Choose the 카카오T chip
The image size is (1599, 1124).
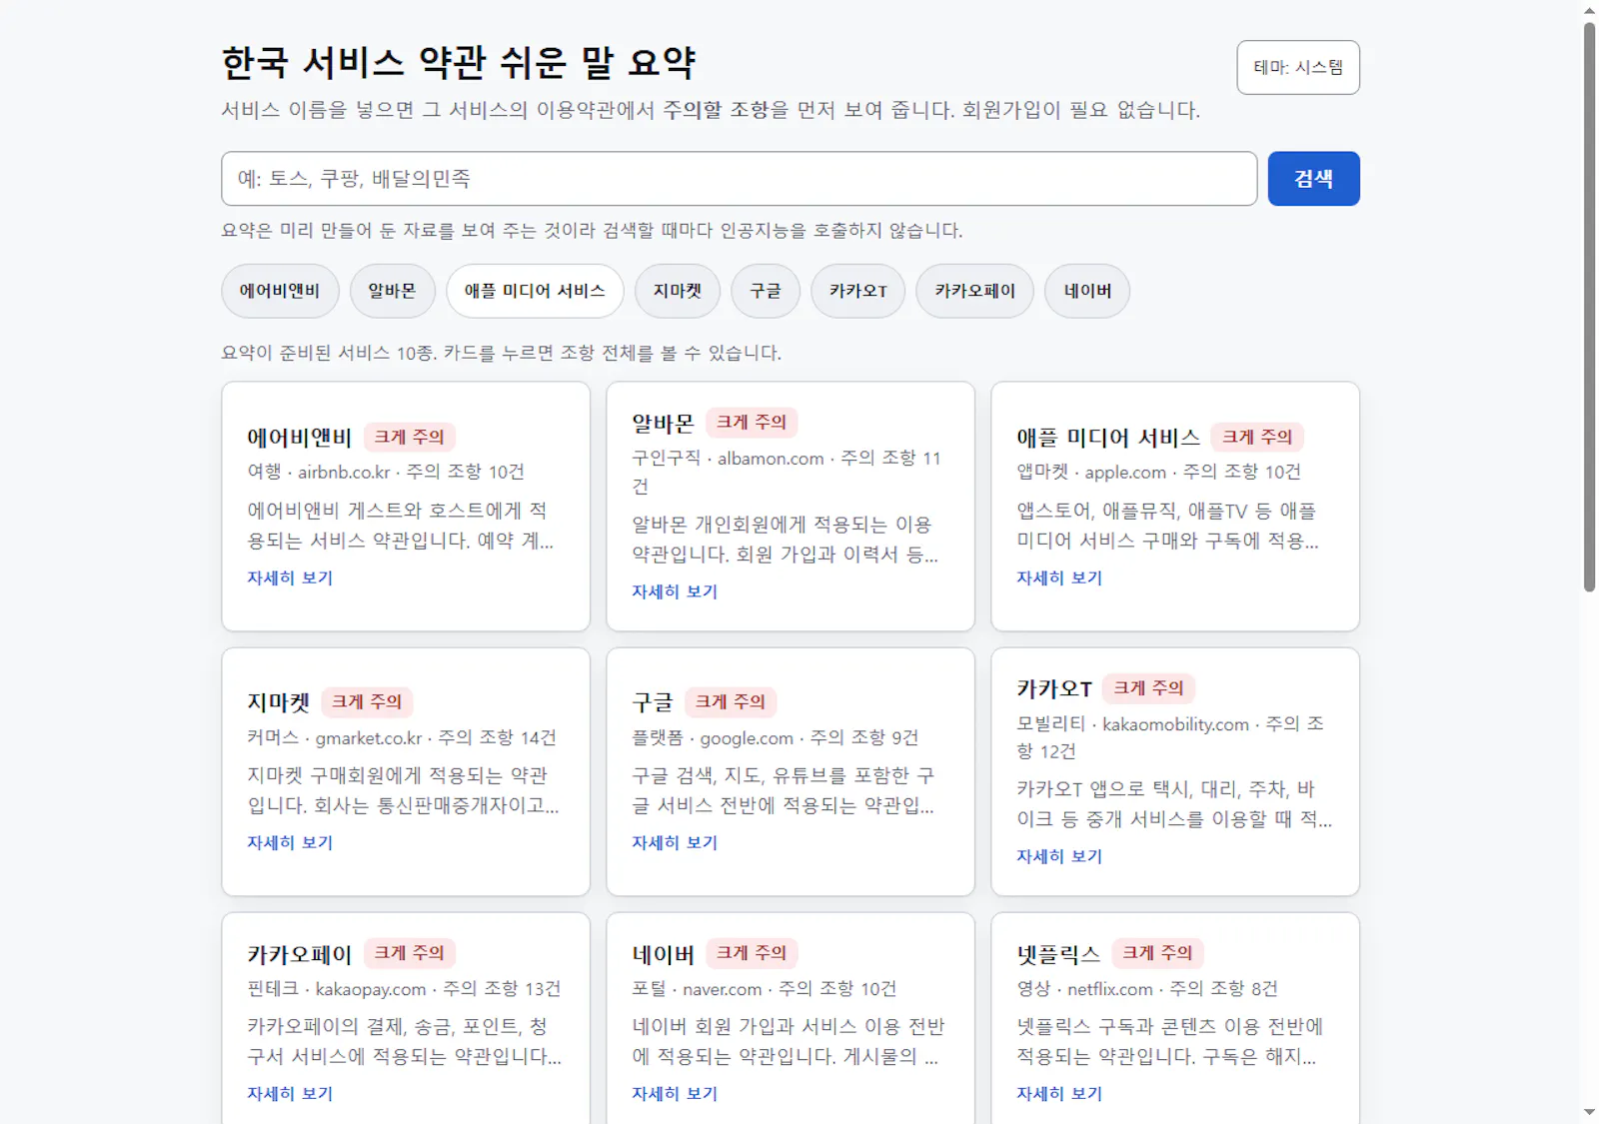click(x=857, y=291)
